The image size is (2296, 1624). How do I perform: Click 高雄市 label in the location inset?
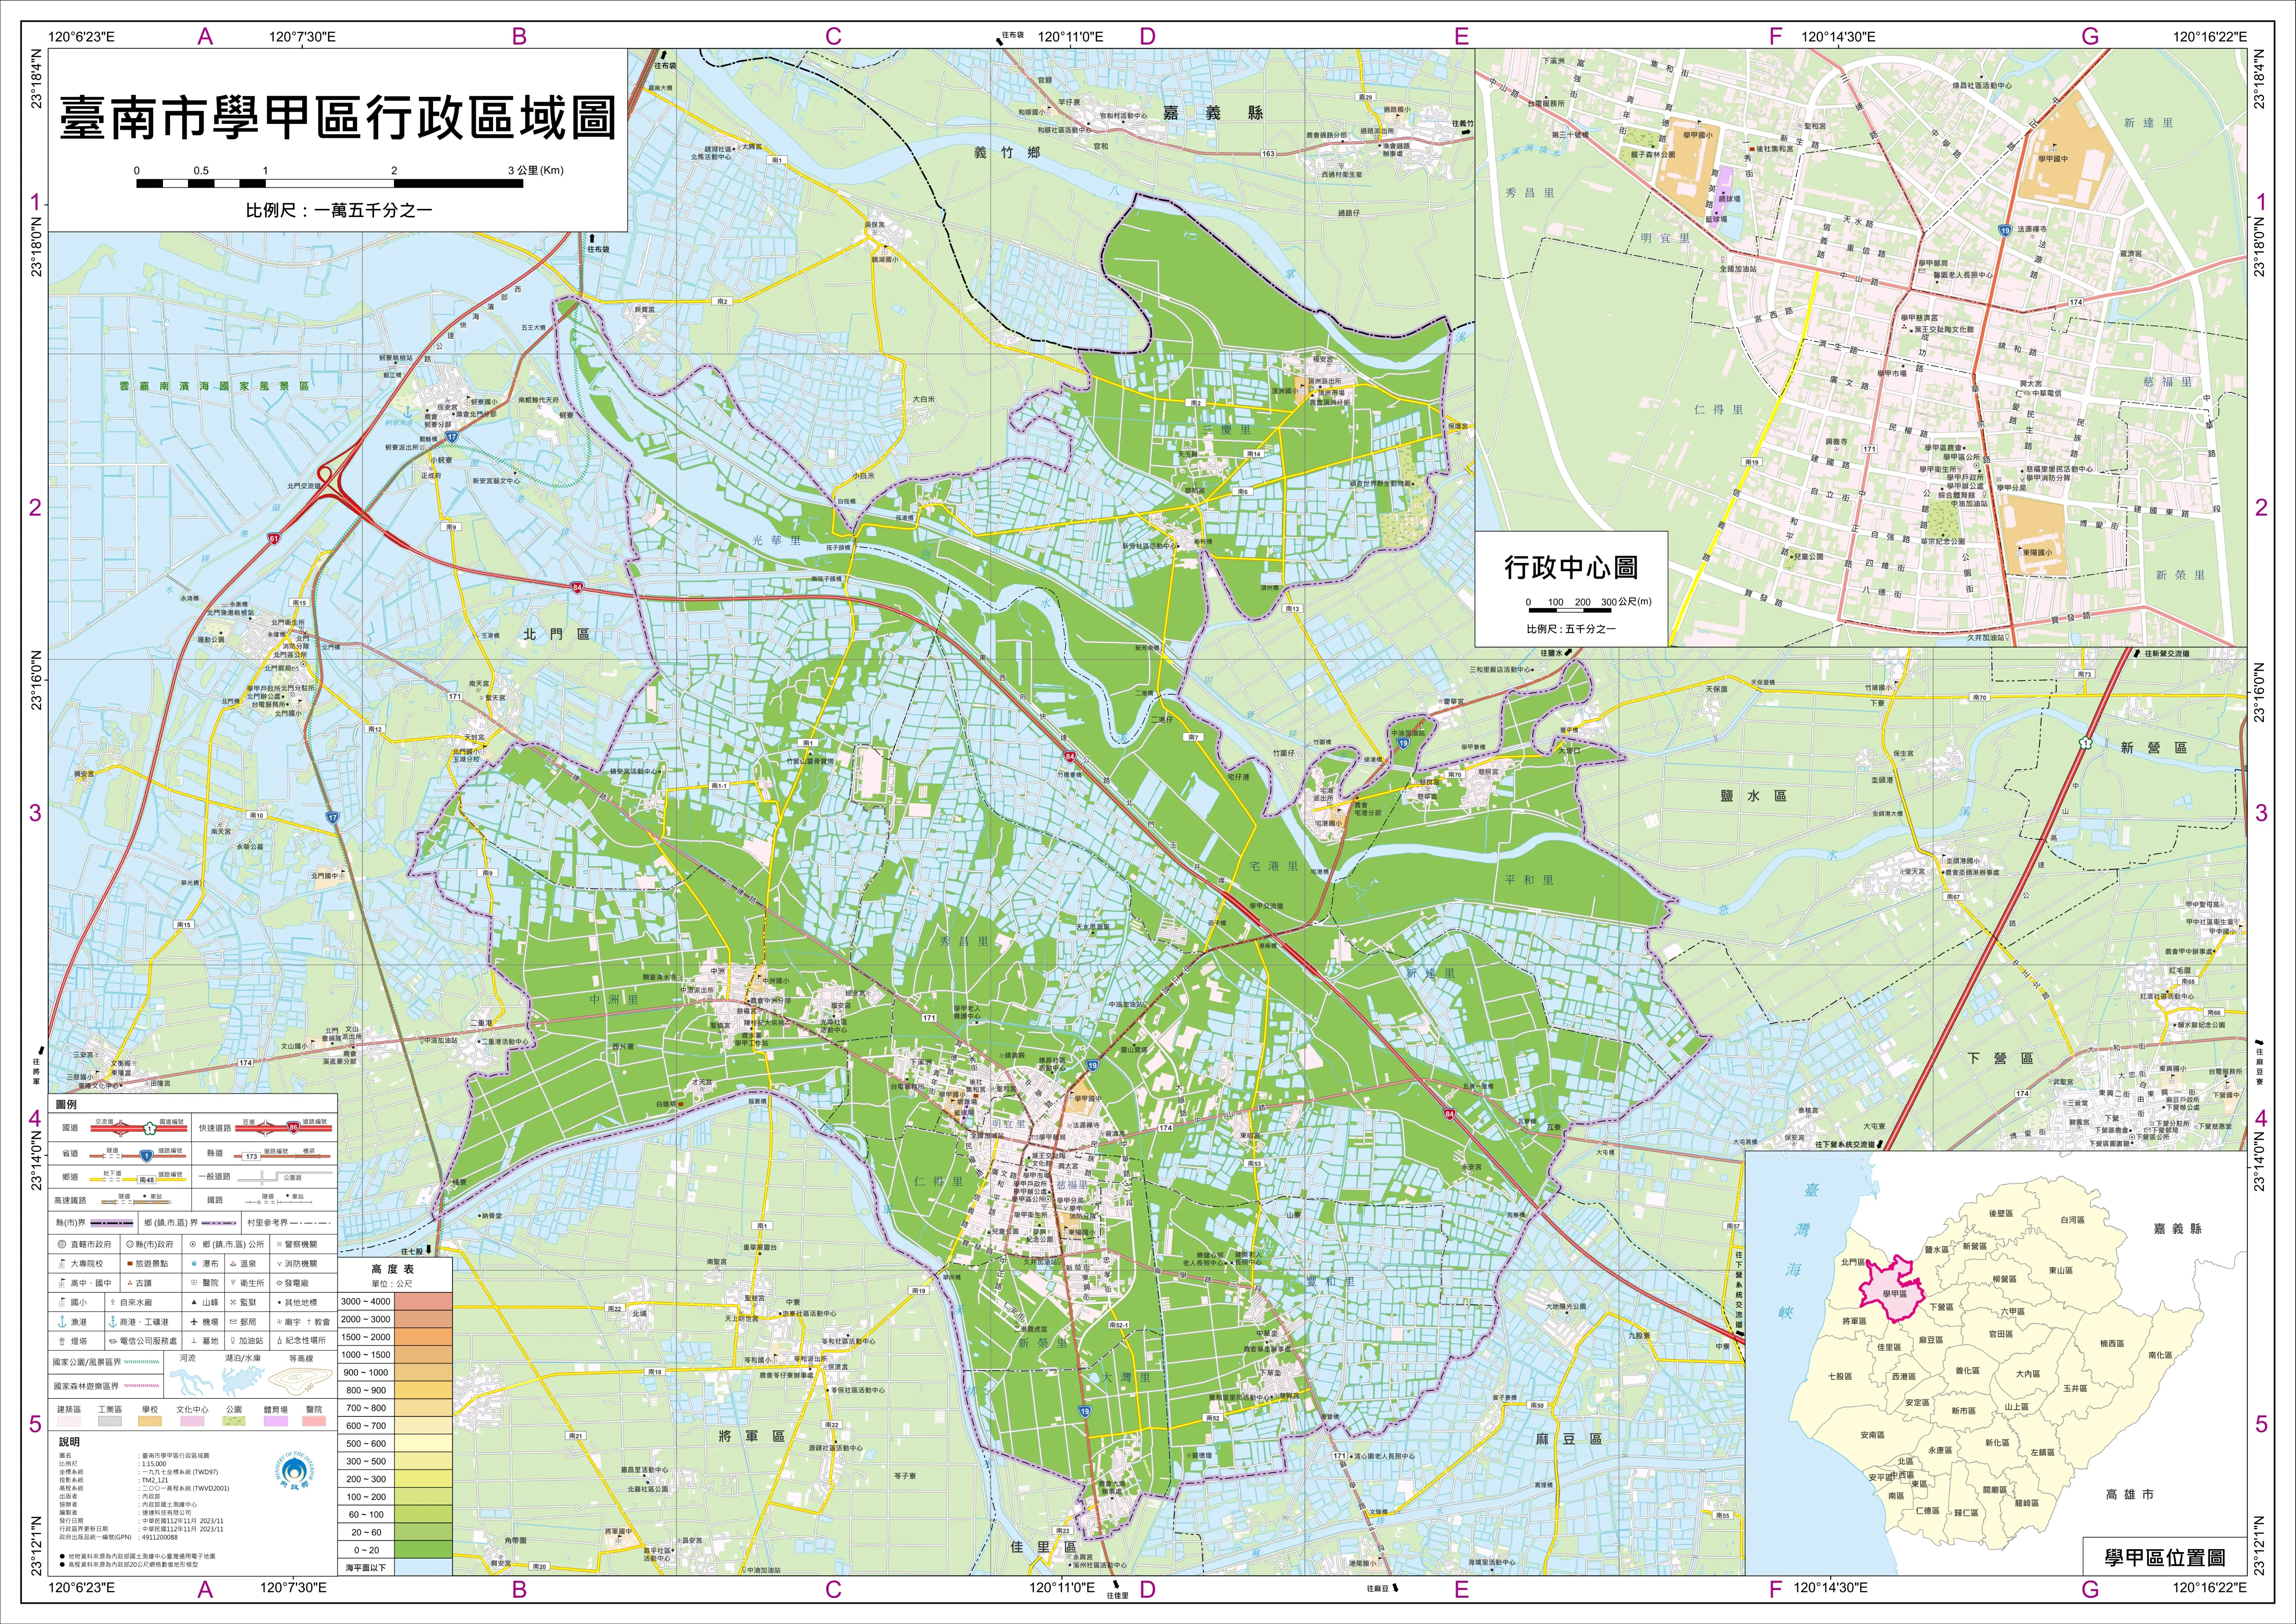click(x=2129, y=1494)
